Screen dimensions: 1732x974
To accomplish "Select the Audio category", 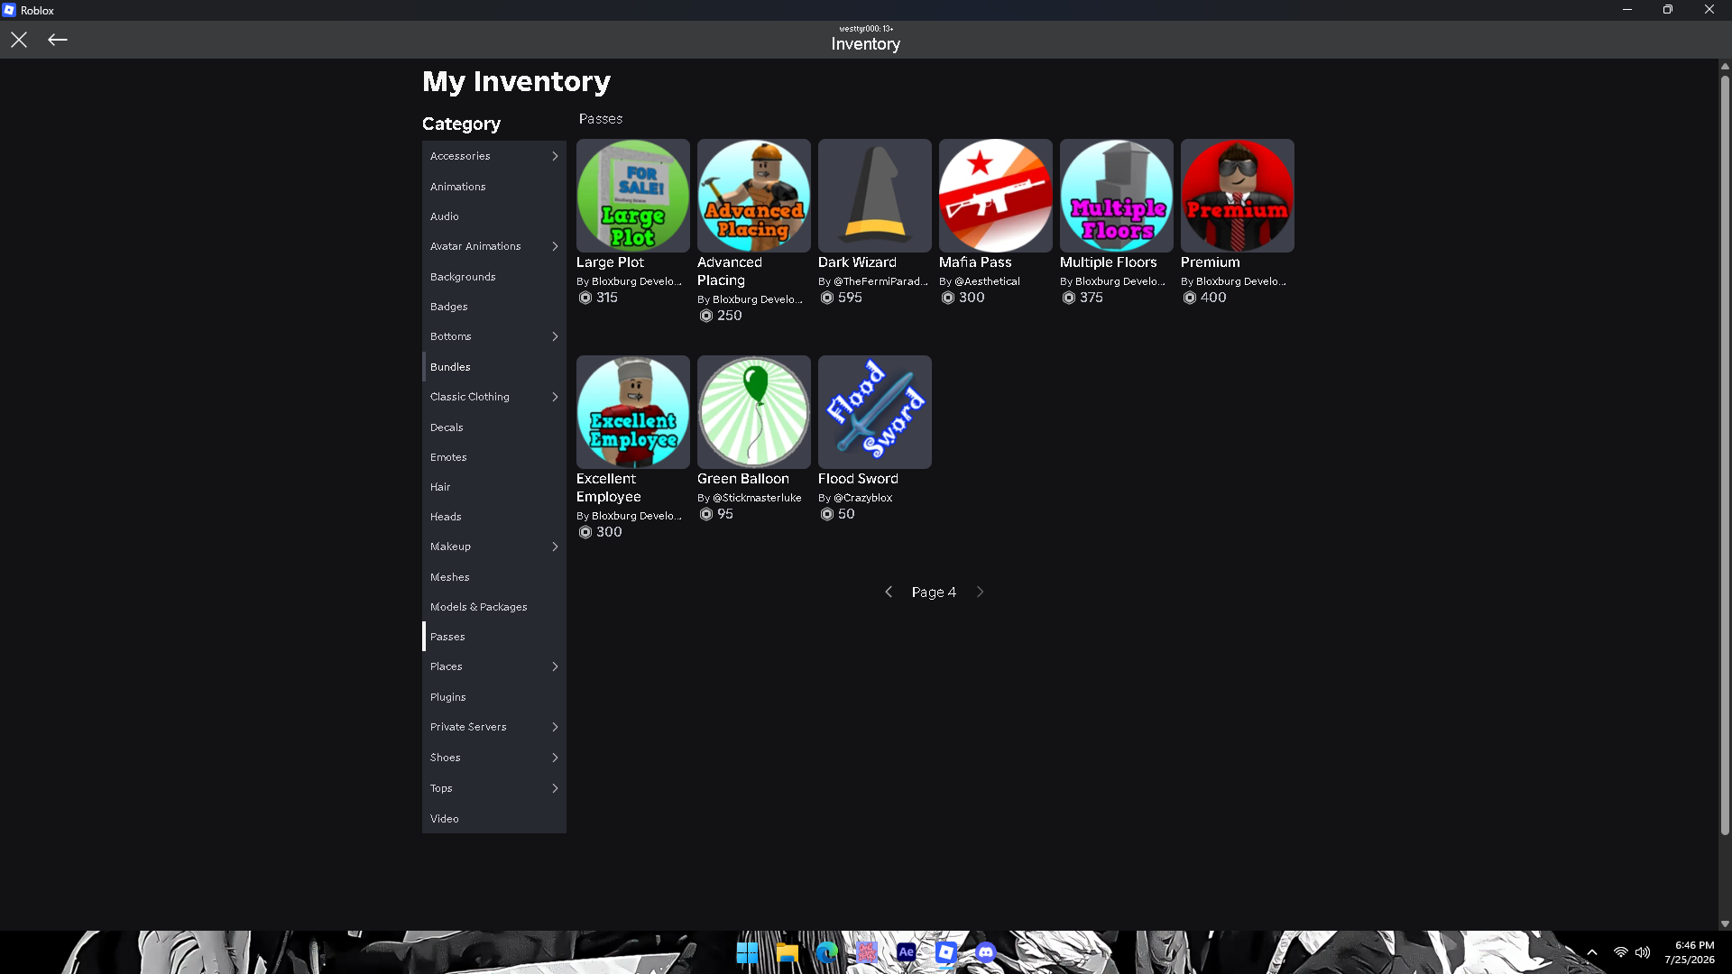I will 494,216.
